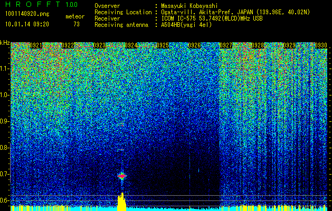The height and width of the screenshot is (211, 332).
Task: Click the 0923 time marker
Action: [x=99, y=45]
